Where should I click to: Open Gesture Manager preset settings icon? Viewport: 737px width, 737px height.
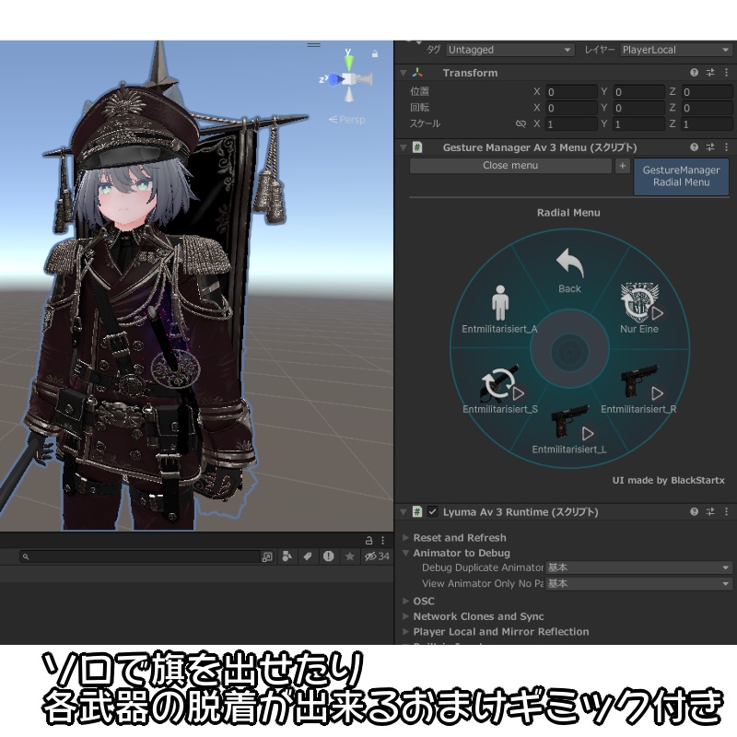(710, 147)
